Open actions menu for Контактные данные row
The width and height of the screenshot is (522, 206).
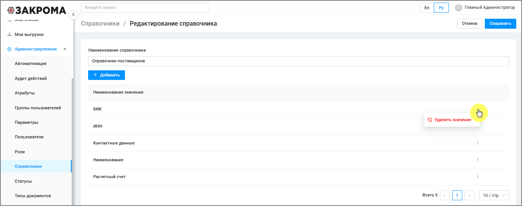click(478, 143)
